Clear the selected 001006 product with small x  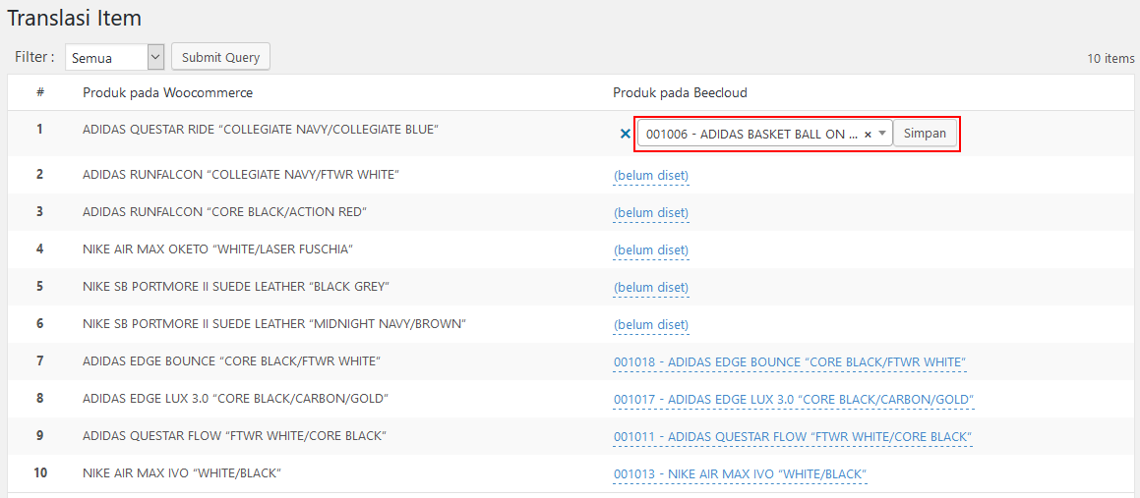(868, 135)
